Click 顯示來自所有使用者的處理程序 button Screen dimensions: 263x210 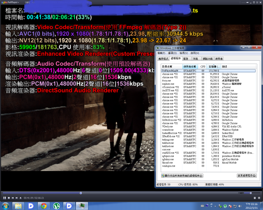pyautogui.click(x=182, y=176)
